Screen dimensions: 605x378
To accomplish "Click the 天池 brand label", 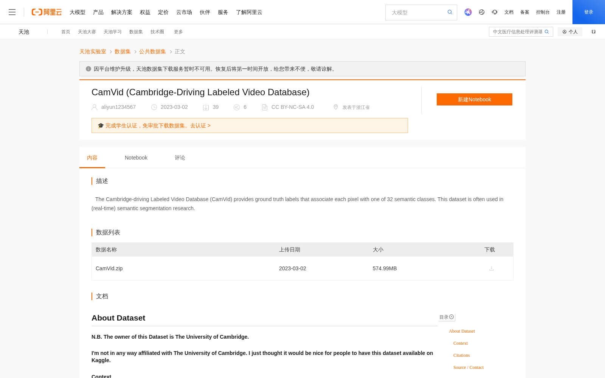I will (x=24, y=32).
